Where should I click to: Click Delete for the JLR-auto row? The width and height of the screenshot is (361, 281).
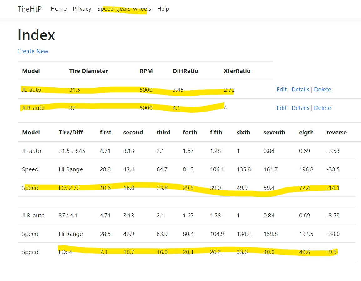323,108
